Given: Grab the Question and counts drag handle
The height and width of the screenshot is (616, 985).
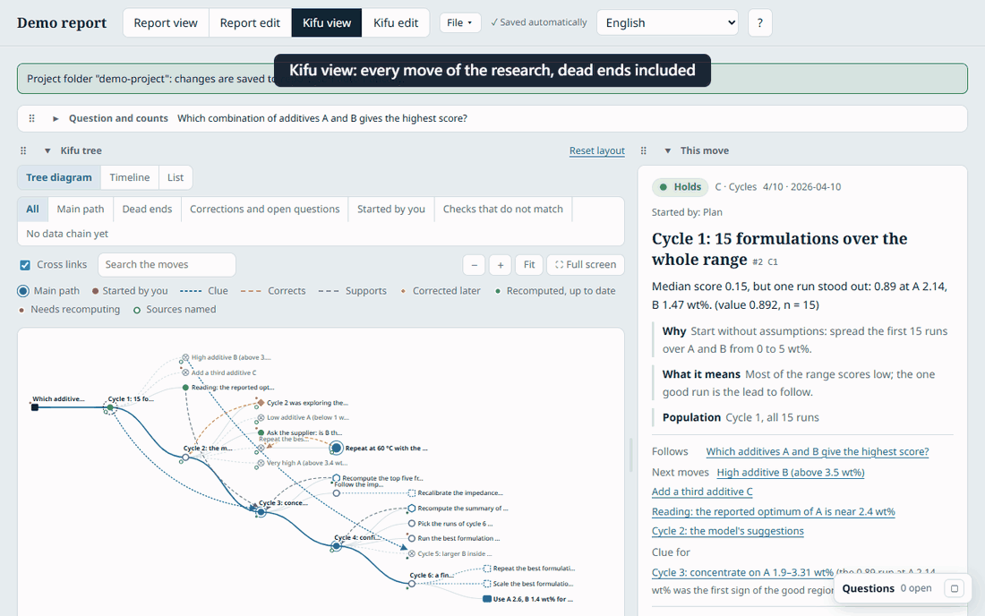Looking at the screenshot, I should (31, 118).
